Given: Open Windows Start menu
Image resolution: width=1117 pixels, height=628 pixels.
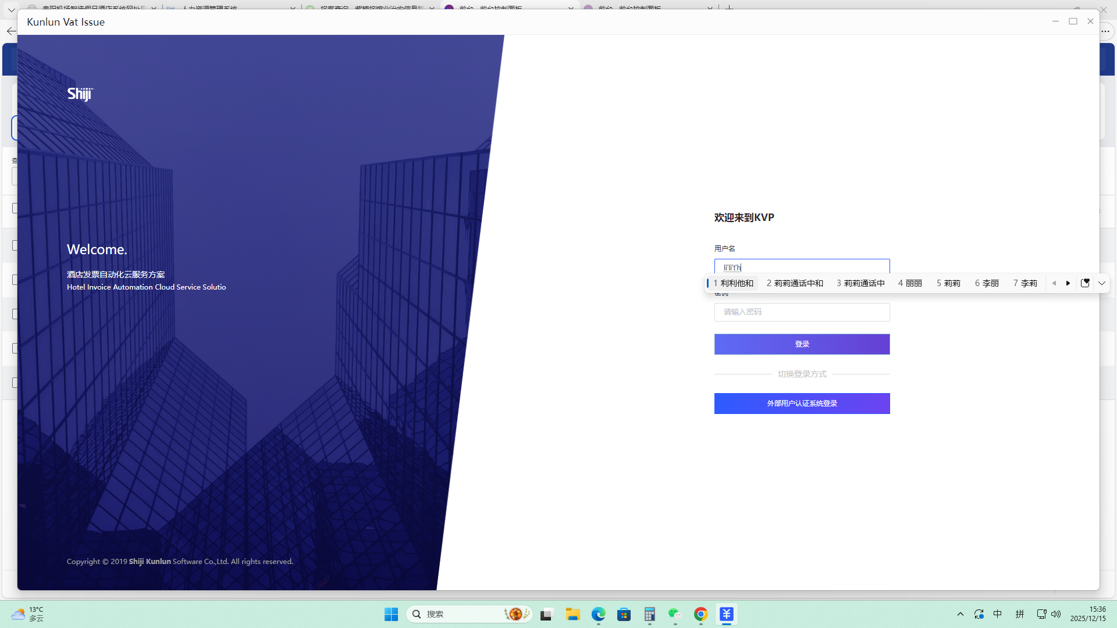Looking at the screenshot, I should tap(391, 614).
